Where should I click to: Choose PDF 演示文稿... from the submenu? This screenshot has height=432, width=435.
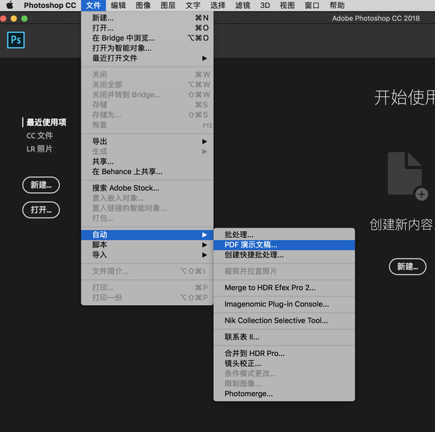(x=284, y=245)
